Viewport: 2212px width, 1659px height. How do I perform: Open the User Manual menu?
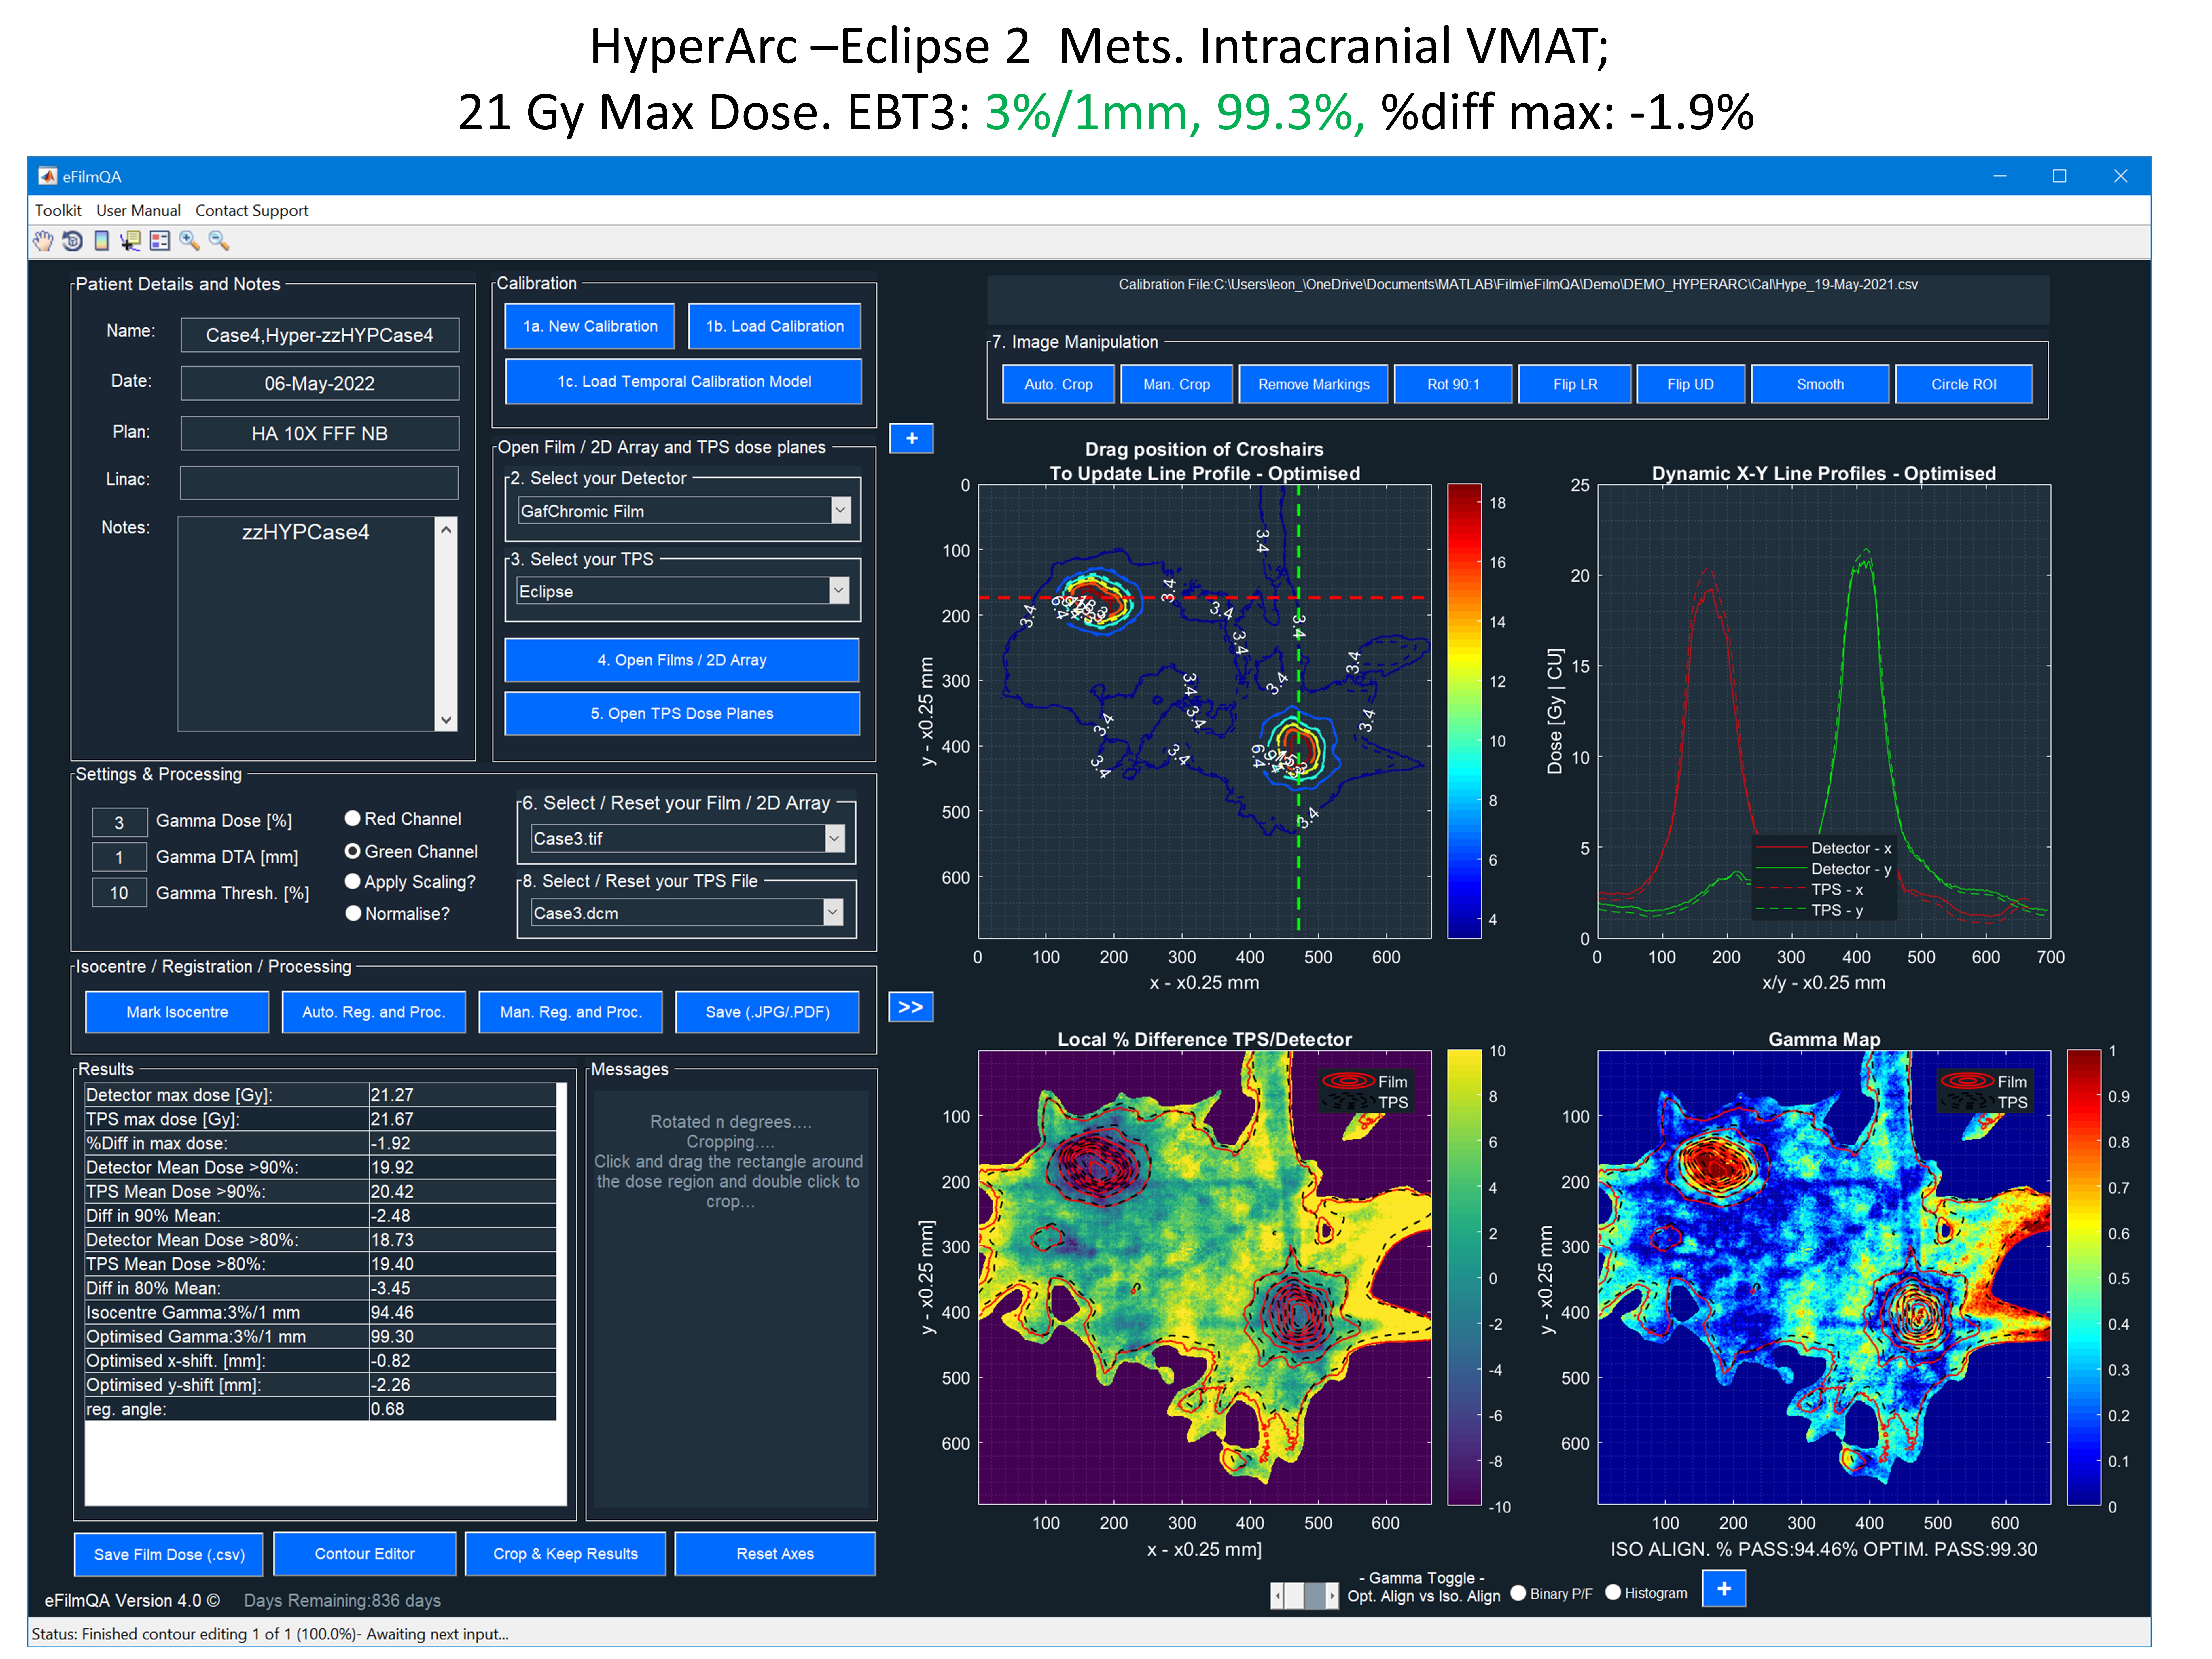138,210
